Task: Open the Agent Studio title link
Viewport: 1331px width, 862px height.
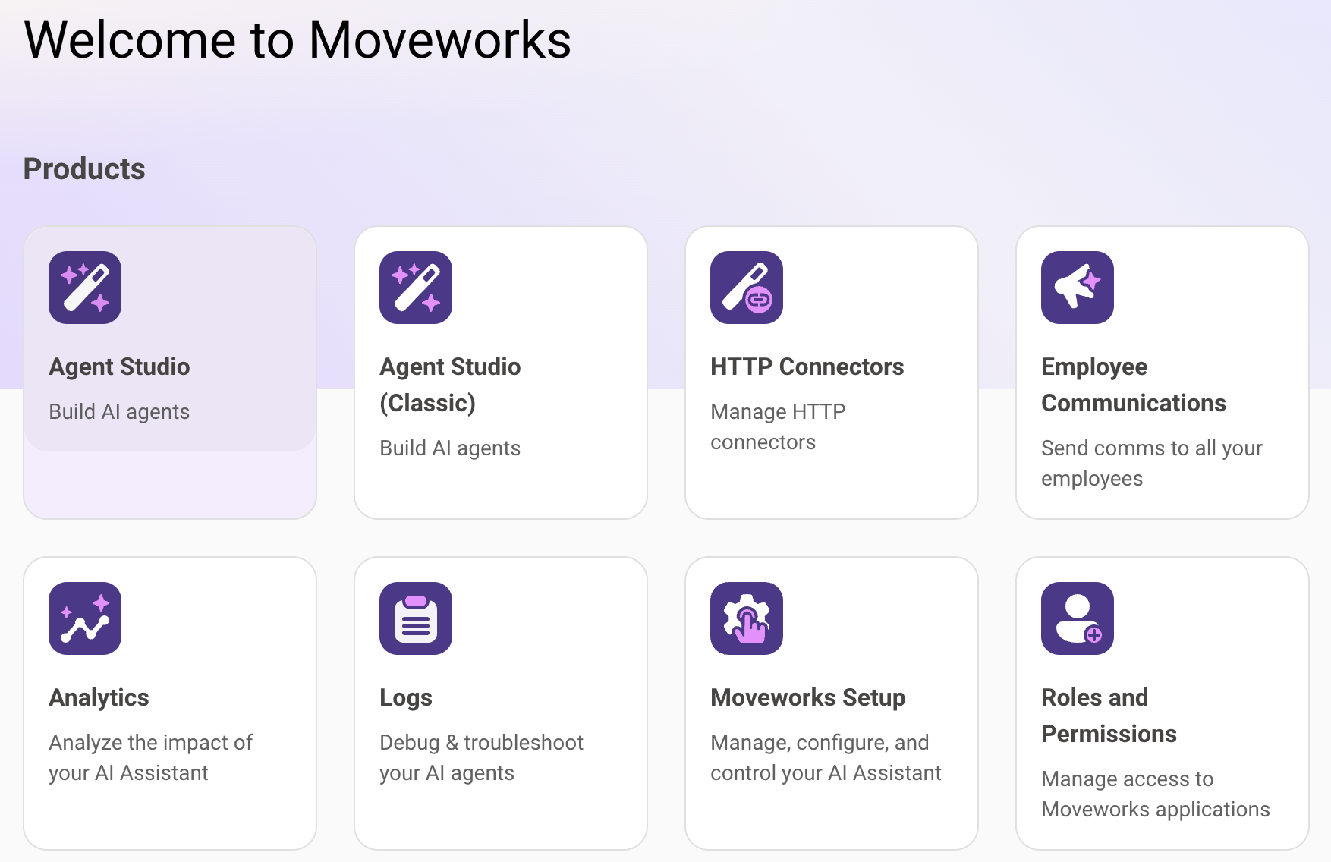Action: coord(119,367)
